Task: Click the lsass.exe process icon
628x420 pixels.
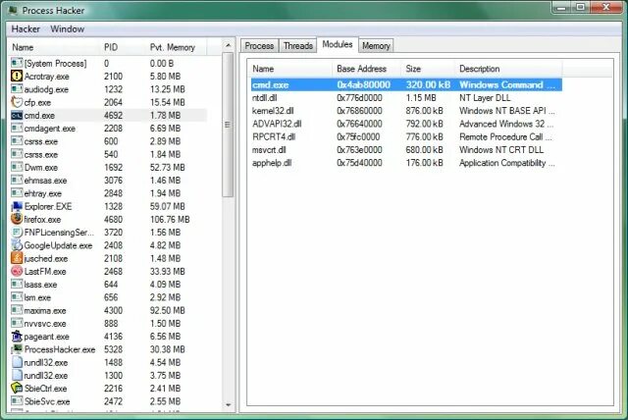Action: click(17, 284)
